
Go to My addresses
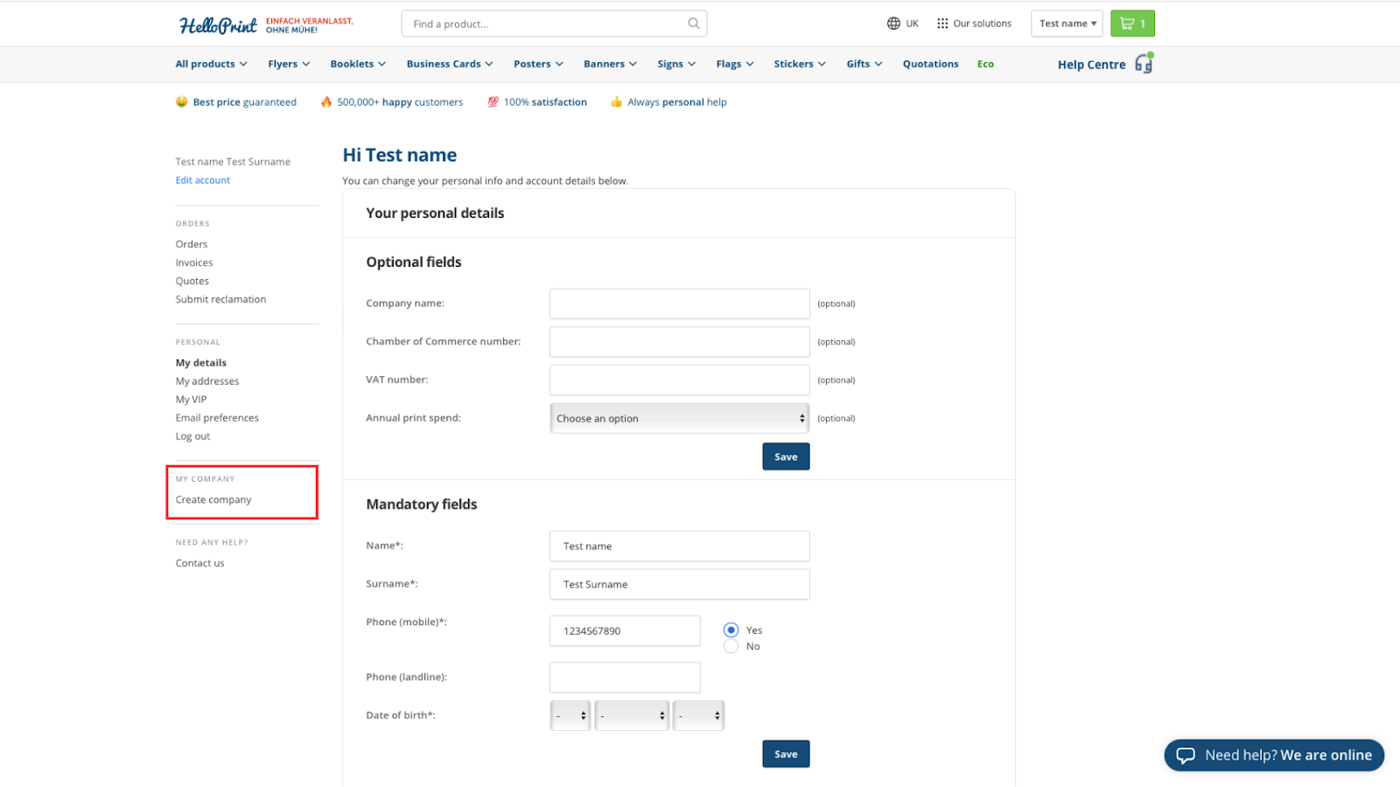point(207,381)
